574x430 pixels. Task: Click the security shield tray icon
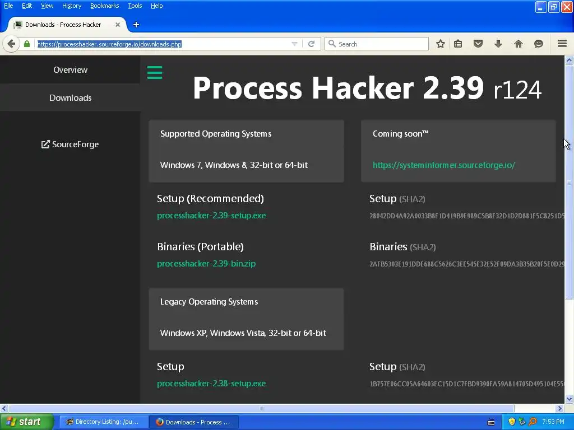tap(512, 422)
